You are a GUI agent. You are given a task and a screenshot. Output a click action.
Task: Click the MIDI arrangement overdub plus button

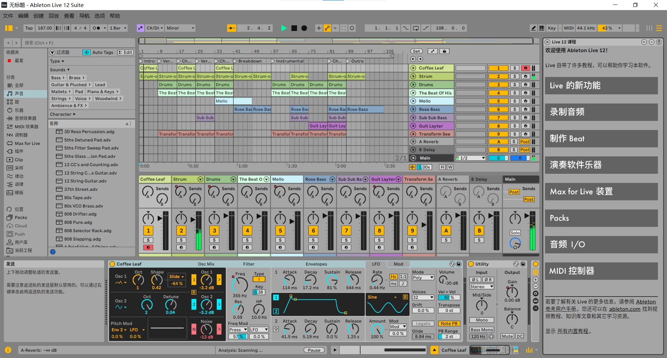point(319,28)
